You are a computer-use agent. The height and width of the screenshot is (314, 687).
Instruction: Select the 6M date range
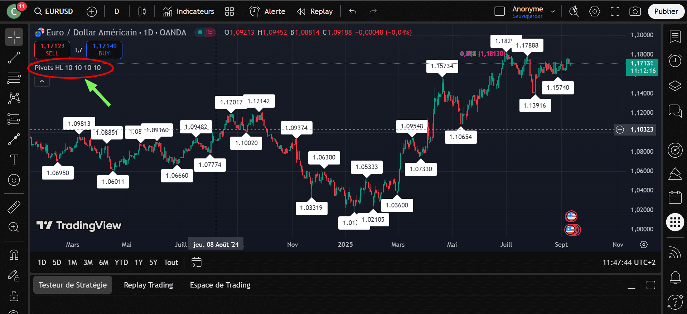(x=103, y=263)
